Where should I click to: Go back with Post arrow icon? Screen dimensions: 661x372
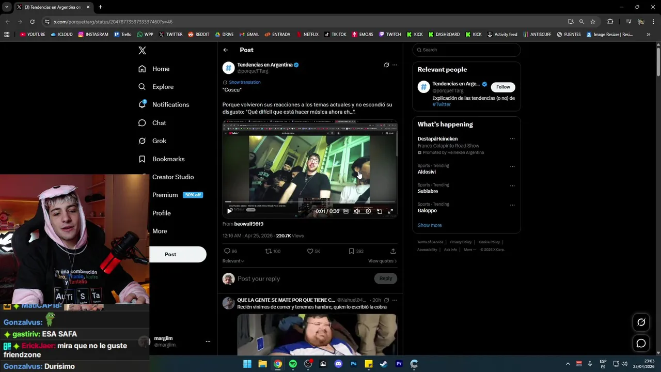point(226,50)
